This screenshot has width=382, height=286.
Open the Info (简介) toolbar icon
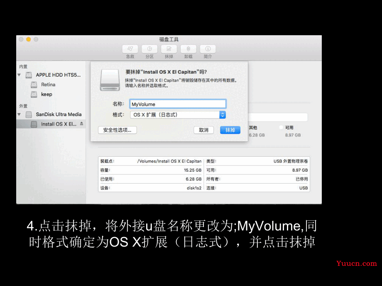click(208, 49)
